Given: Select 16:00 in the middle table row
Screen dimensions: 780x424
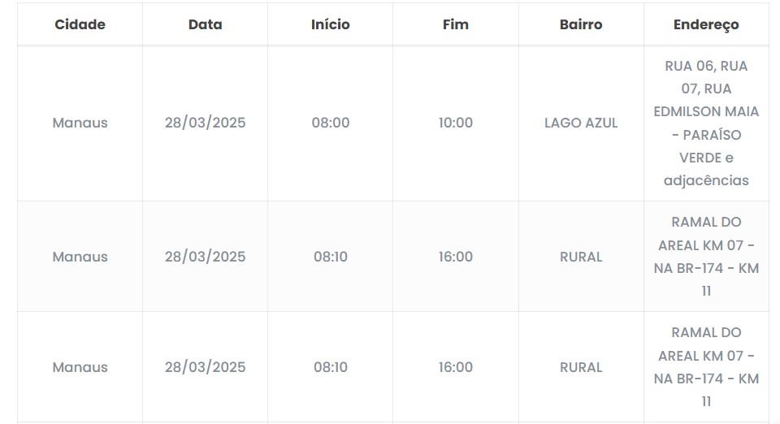Looking at the screenshot, I should pos(456,257).
